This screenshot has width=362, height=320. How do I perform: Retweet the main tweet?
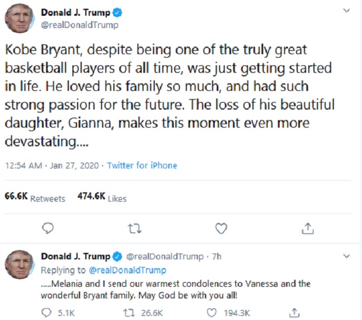click(x=134, y=228)
